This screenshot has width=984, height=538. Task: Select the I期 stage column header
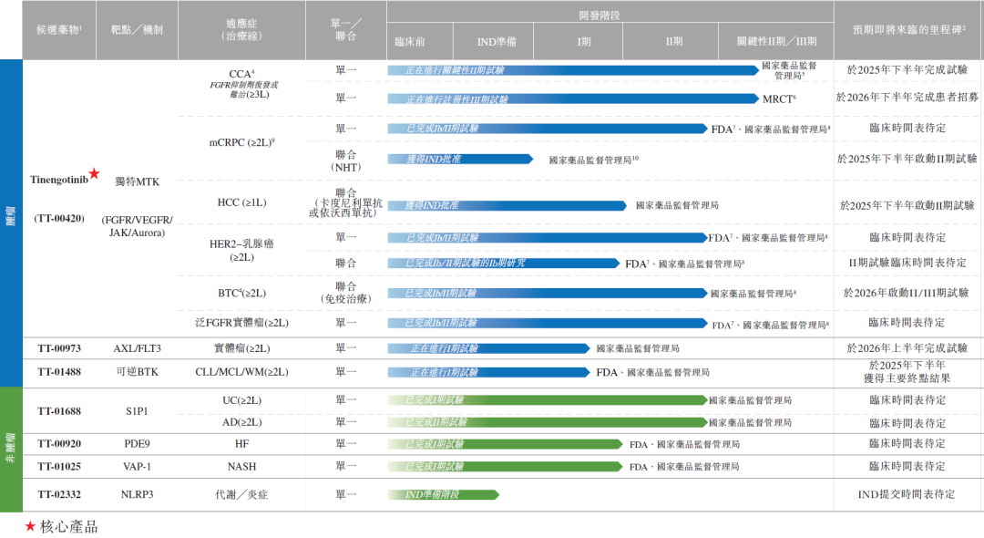coord(583,42)
